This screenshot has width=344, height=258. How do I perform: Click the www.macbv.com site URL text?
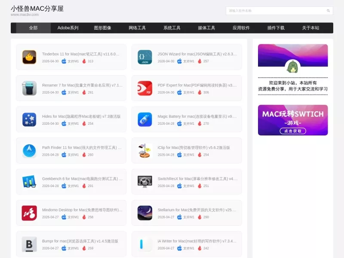click(x=25, y=15)
